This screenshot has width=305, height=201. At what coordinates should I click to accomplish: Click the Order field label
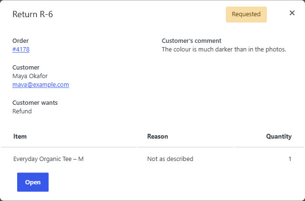20,41
